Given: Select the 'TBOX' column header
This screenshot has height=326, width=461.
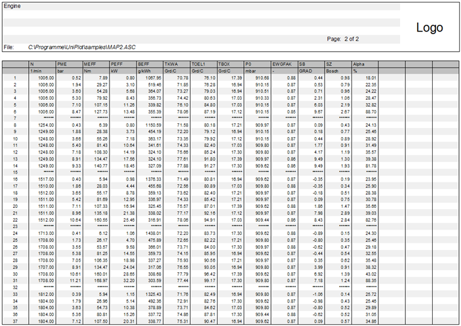Looking at the screenshot, I should [x=231, y=64].
